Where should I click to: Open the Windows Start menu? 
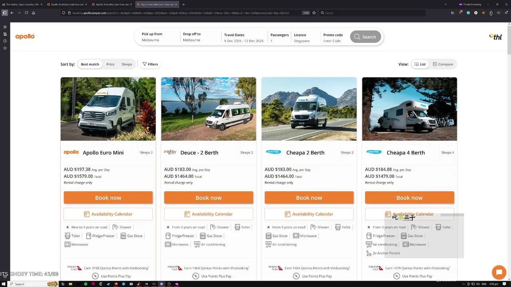pos(4,284)
